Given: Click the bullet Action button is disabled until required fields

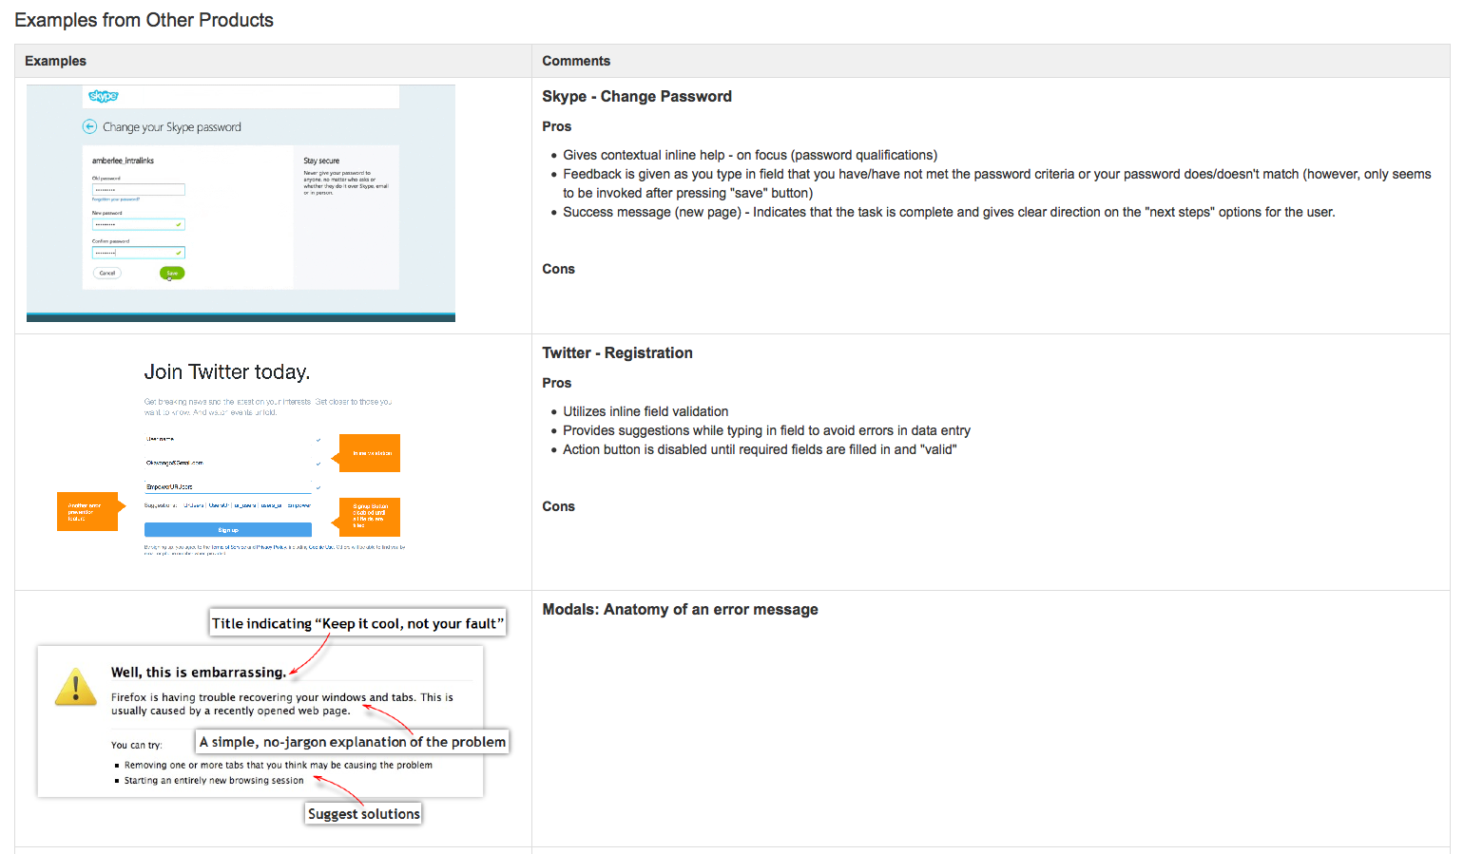Looking at the screenshot, I should pos(760,449).
